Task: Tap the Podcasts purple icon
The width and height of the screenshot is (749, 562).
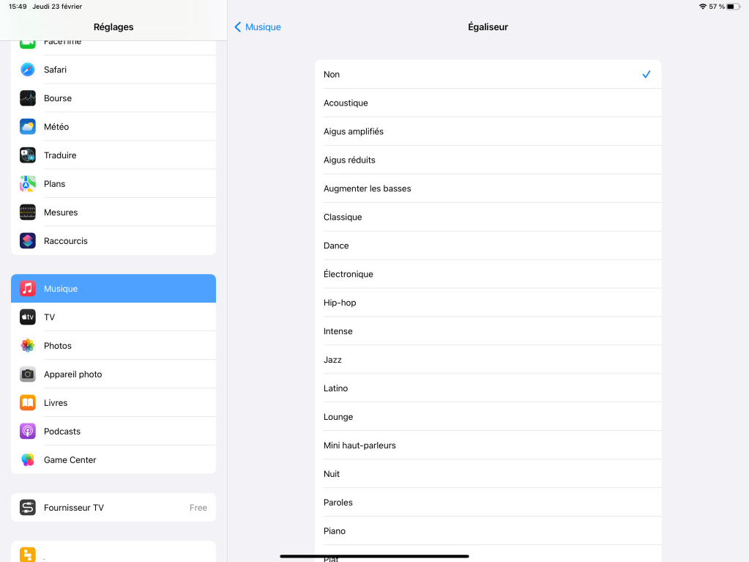Action: point(28,432)
